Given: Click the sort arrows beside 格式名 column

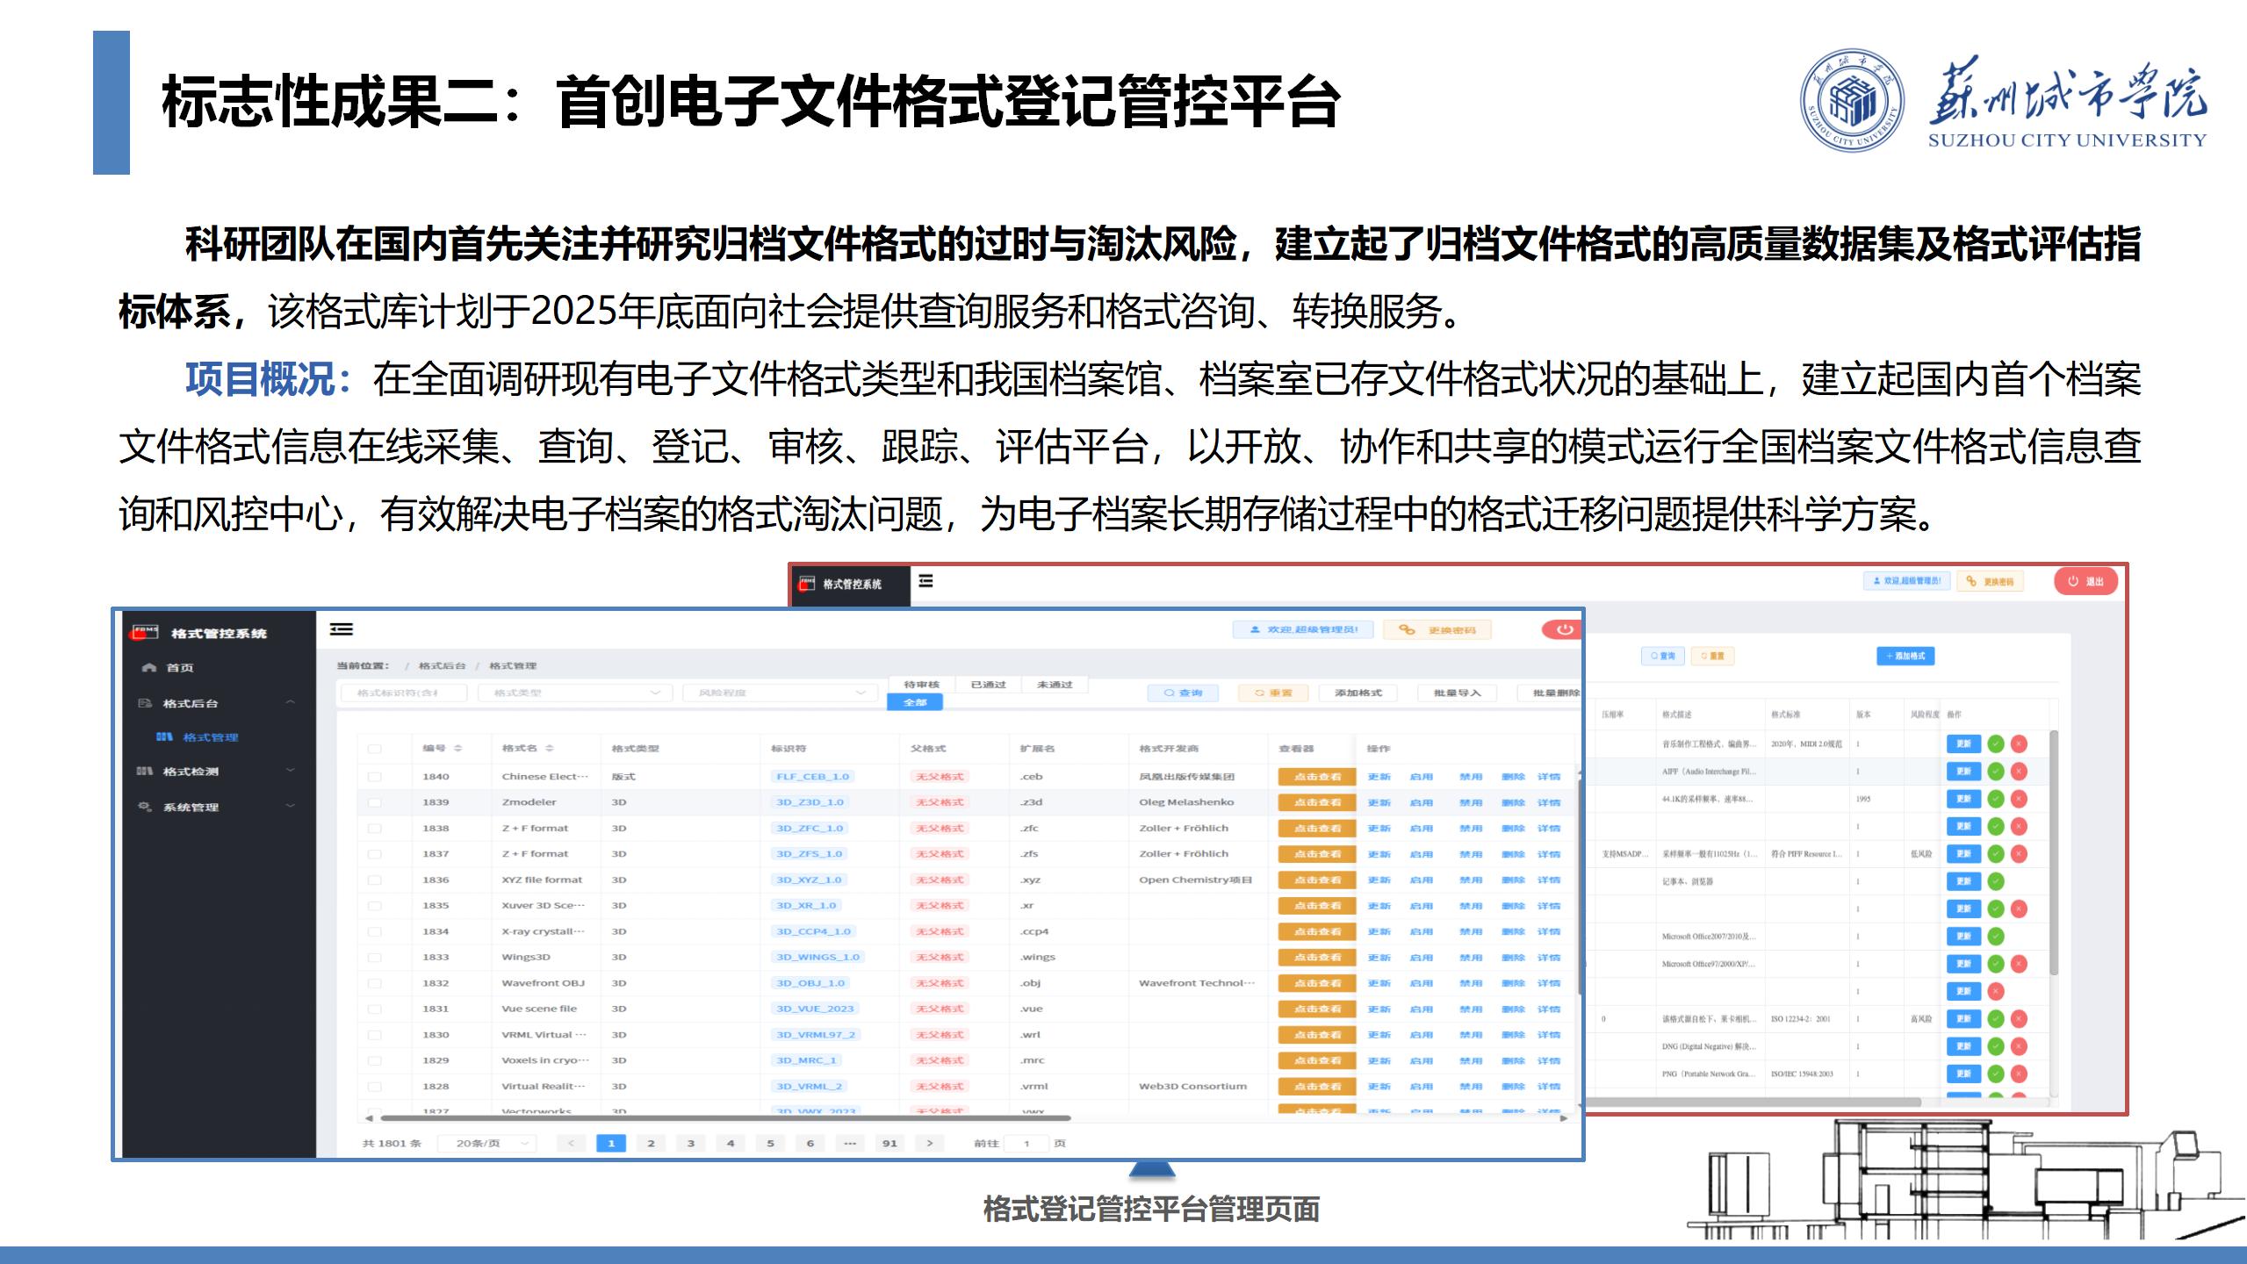Looking at the screenshot, I should coord(550,749).
